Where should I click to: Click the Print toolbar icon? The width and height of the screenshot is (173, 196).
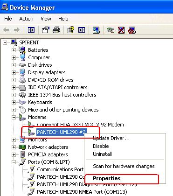click(56, 30)
